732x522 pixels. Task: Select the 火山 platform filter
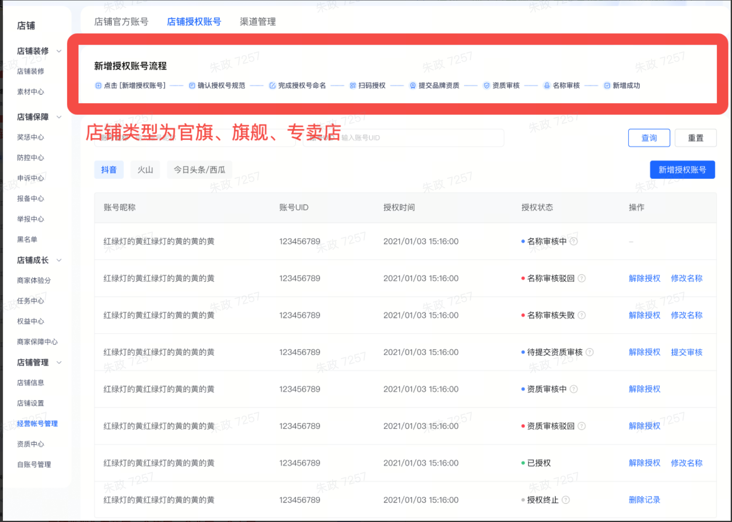[145, 170]
